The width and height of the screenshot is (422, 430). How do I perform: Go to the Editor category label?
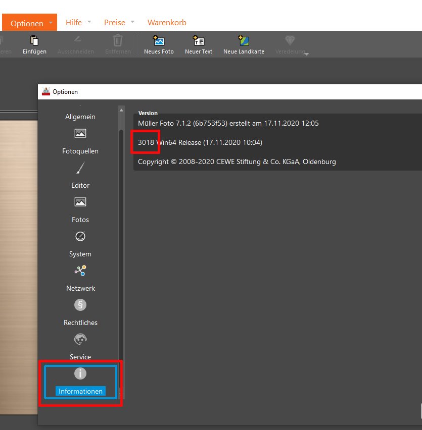pos(80,185)
